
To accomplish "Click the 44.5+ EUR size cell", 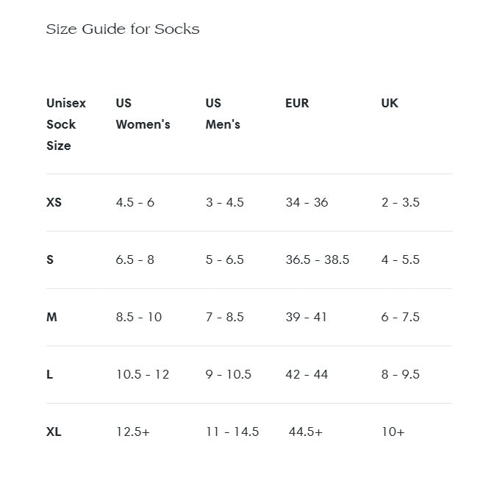I will (306, 432).
